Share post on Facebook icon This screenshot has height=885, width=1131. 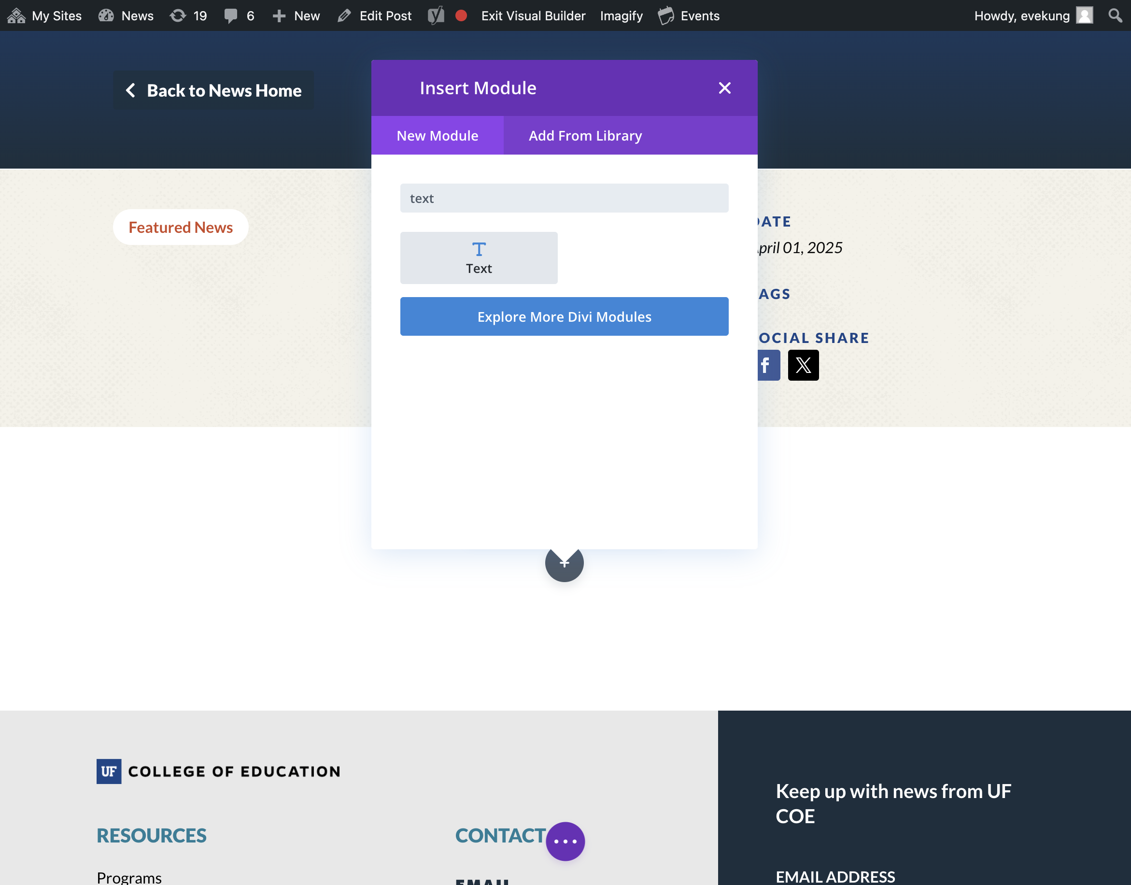pos(768,365)
